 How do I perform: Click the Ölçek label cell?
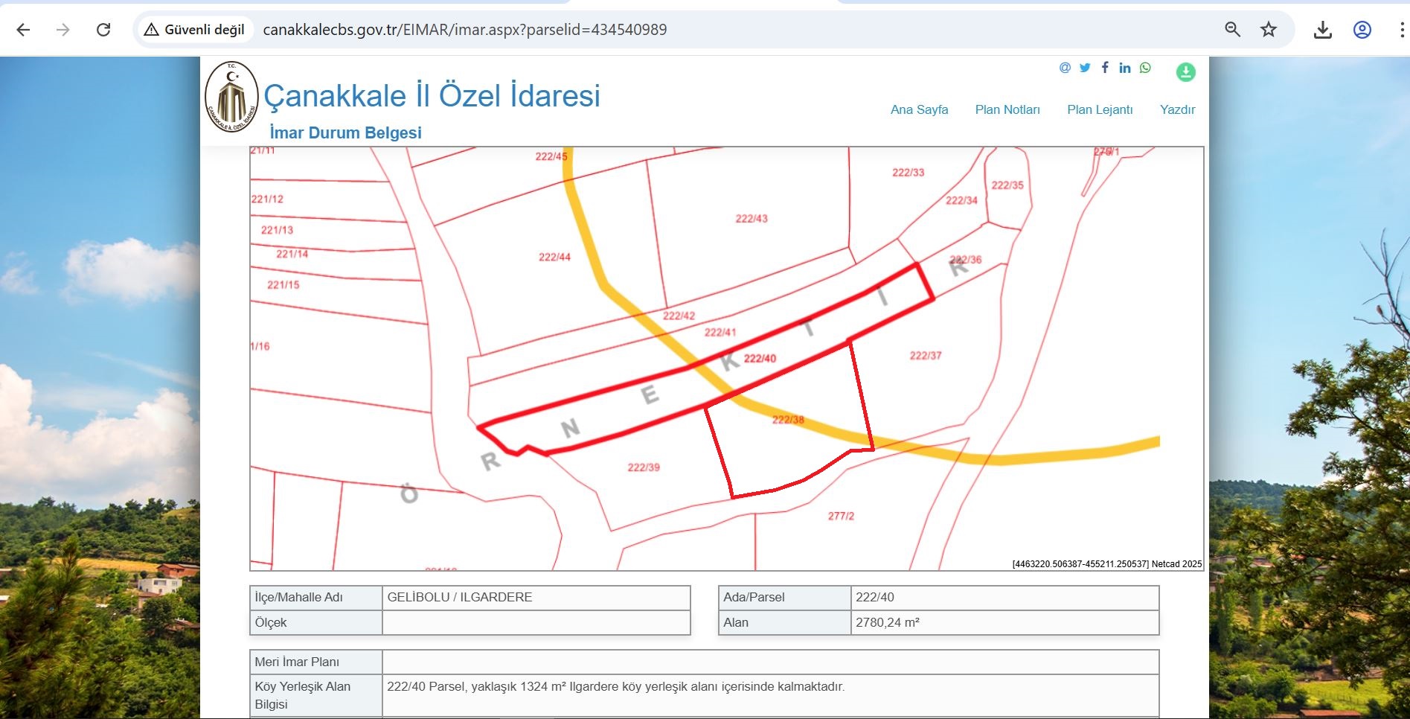(x=316, y=623)
